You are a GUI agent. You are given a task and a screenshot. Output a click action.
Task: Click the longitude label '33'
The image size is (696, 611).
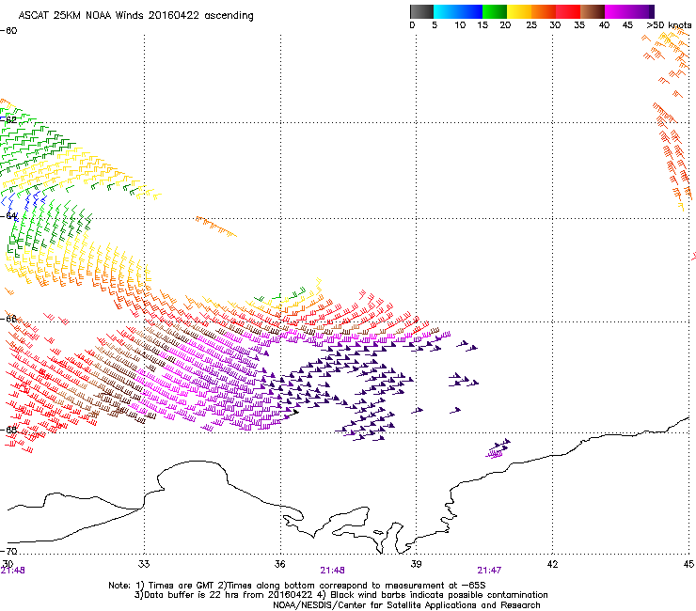[x=144, y=564]
